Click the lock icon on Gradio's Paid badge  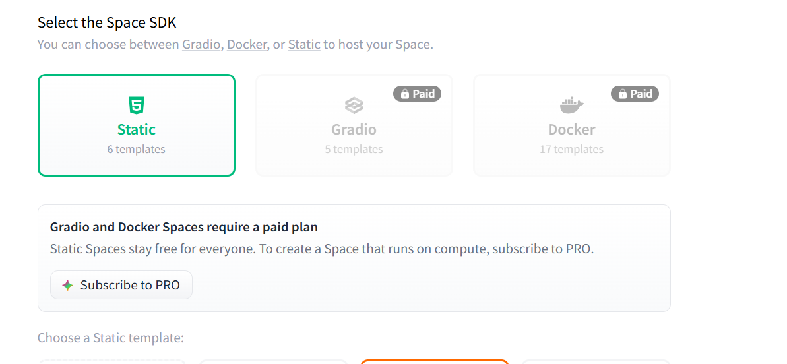[x=405, y=94]
